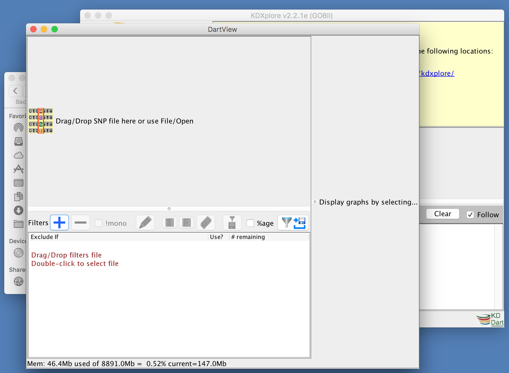Click the 'Display graphs by selecting...' label
Image resolution: width=509 pixels, height=373 pixels.
coord(368,202)
